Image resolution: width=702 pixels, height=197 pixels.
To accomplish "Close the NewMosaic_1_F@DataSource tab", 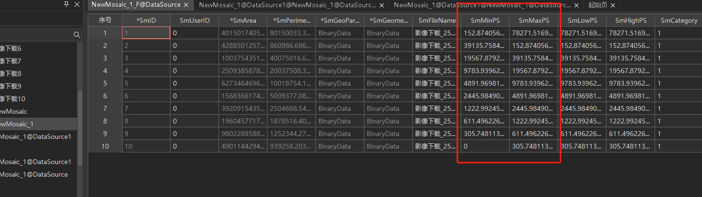I will 186,5.
